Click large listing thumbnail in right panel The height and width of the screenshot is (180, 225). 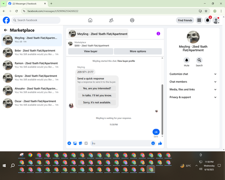[x=193, y=37]
